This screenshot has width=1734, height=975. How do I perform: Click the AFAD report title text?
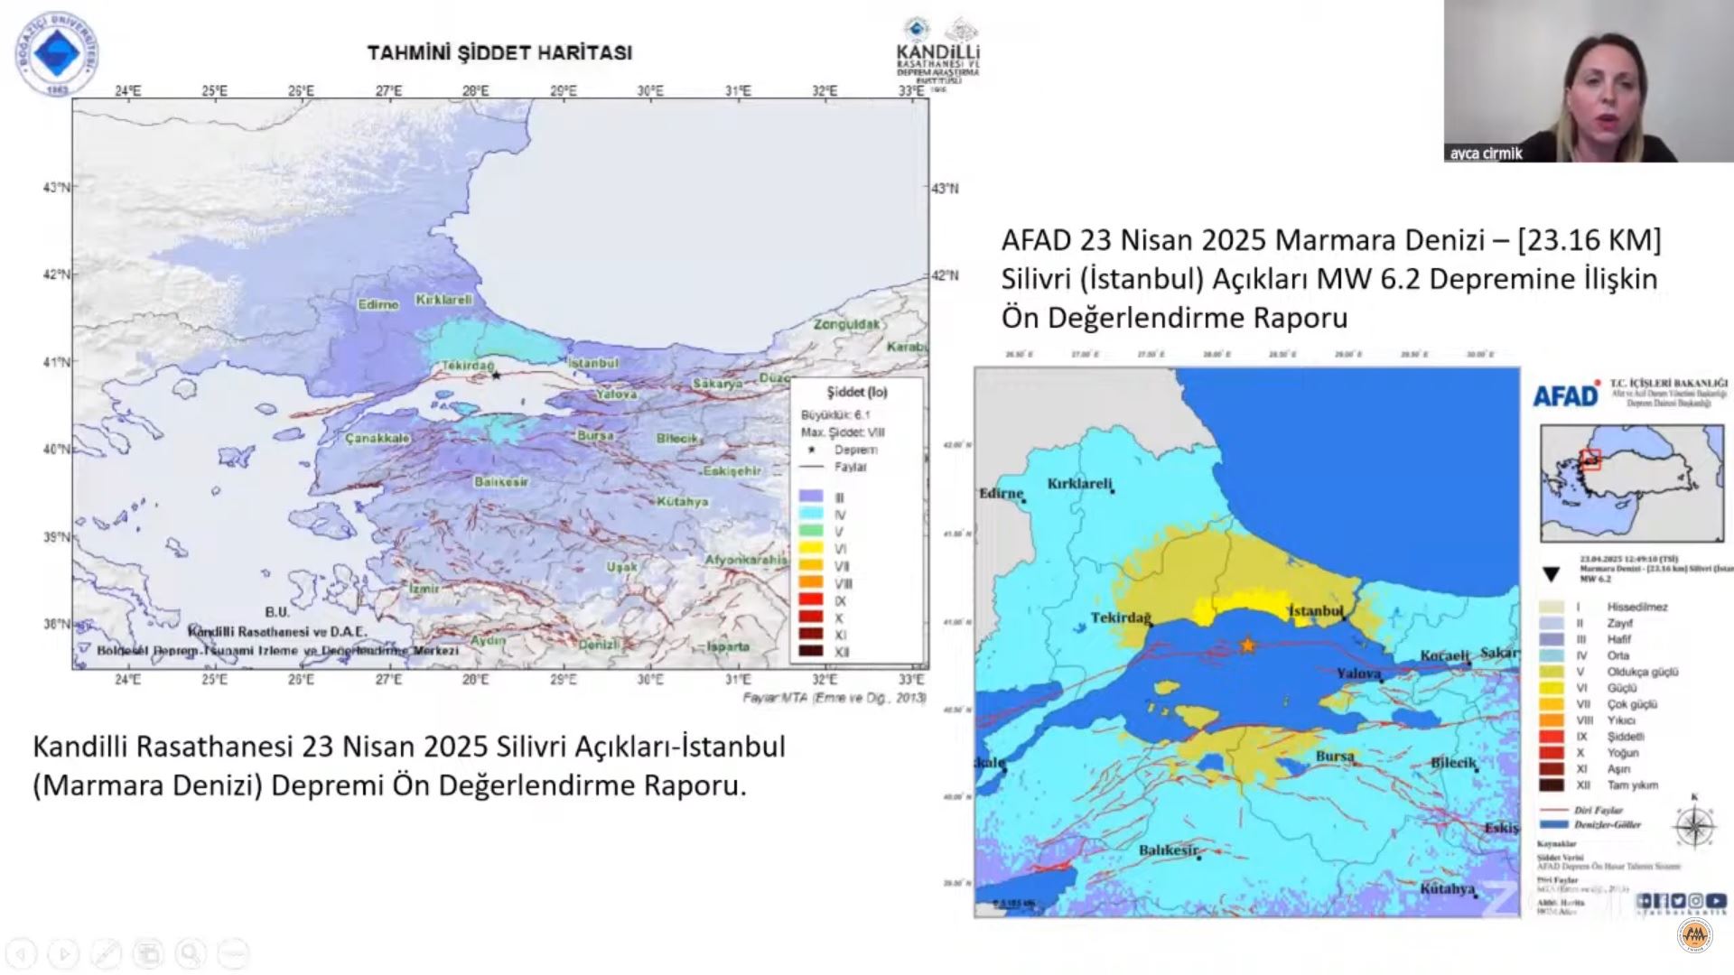(x=1330, y=279)
